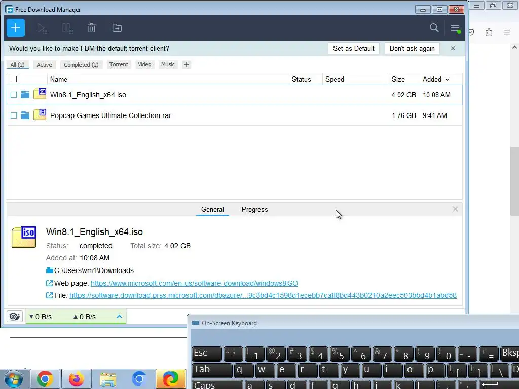Viewport: 519px width, 389px height.
Task: Click large iso icon in details panel
Action: (x=24, y=237)
